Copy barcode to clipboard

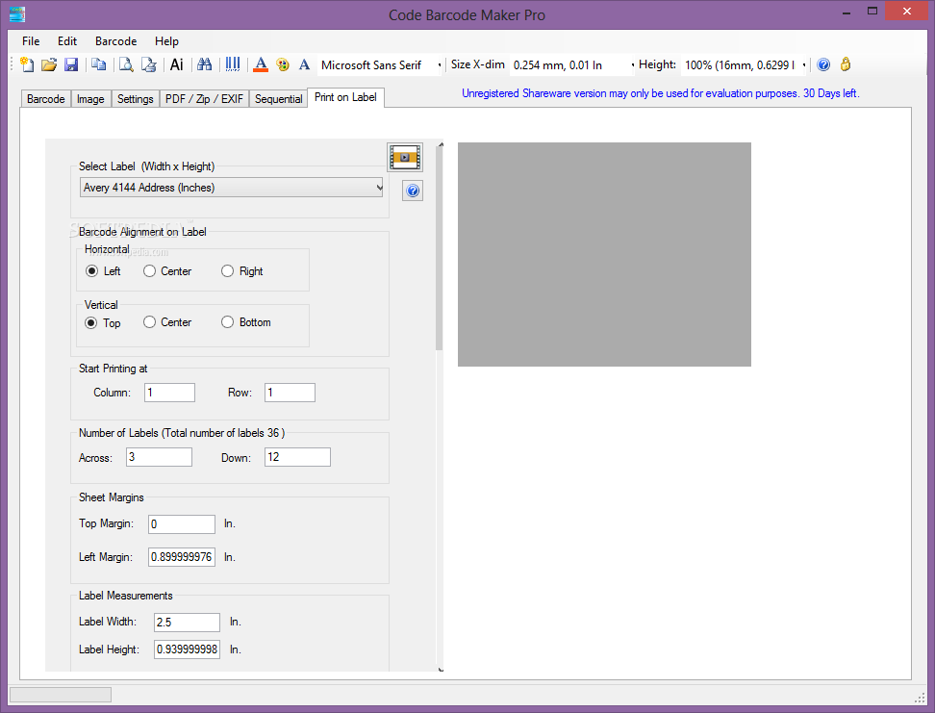click(x=99, y=64)
